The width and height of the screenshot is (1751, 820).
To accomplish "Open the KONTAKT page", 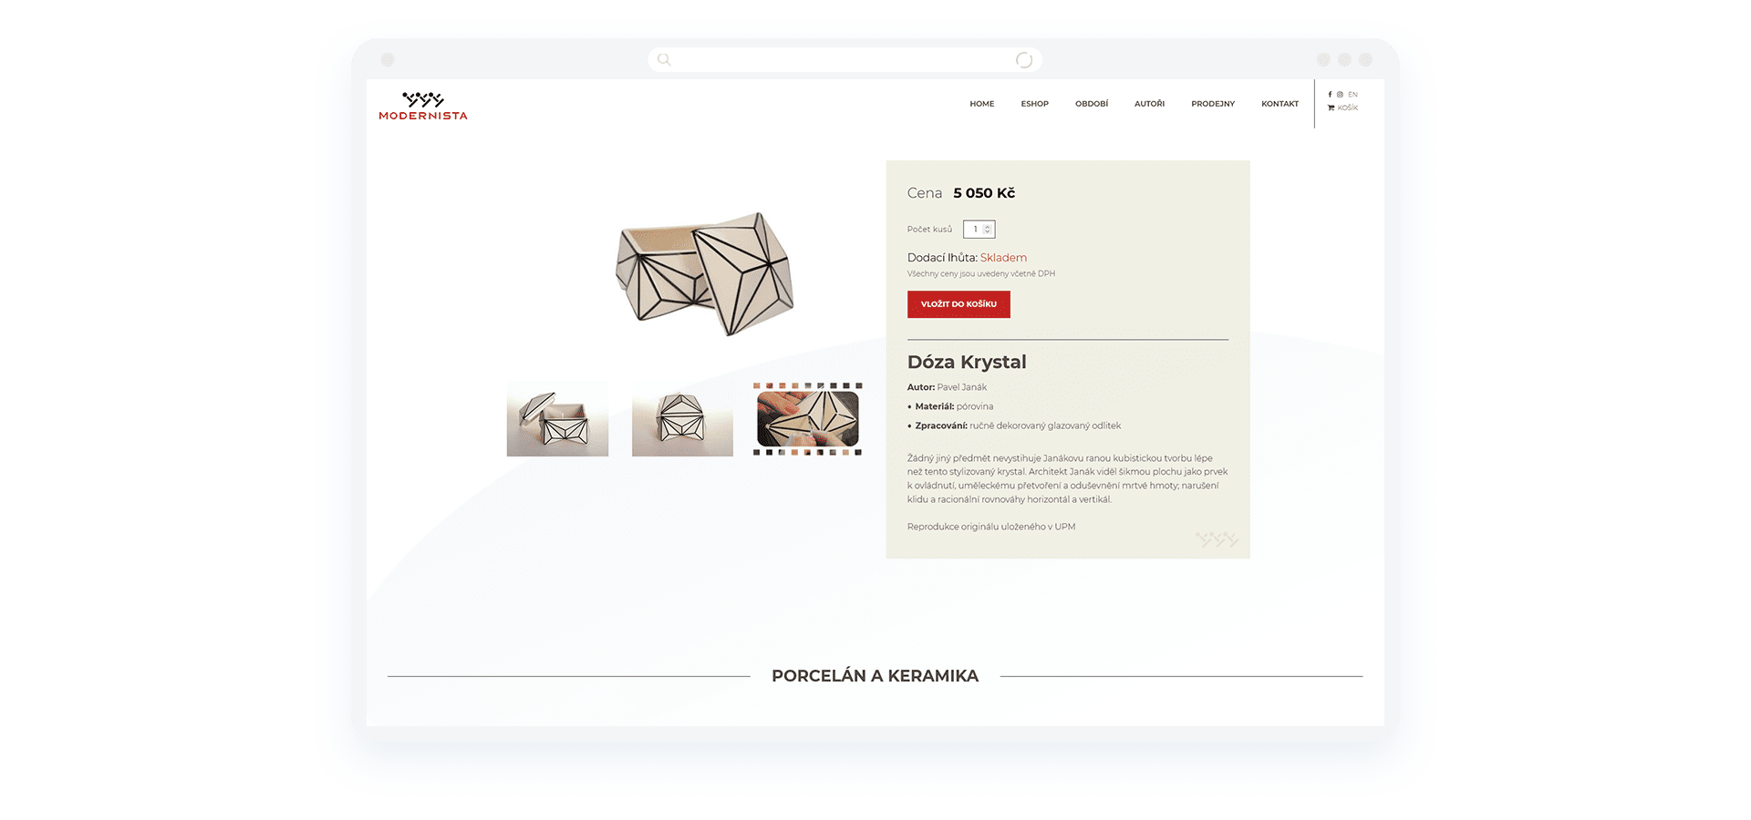I will click(x=1280, y=104).
